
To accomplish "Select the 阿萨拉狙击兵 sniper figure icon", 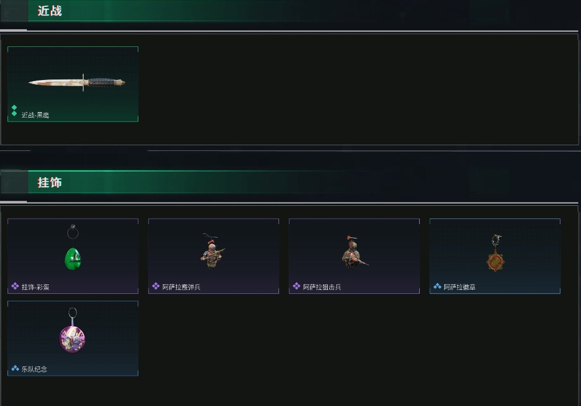I will pos(354,252).
